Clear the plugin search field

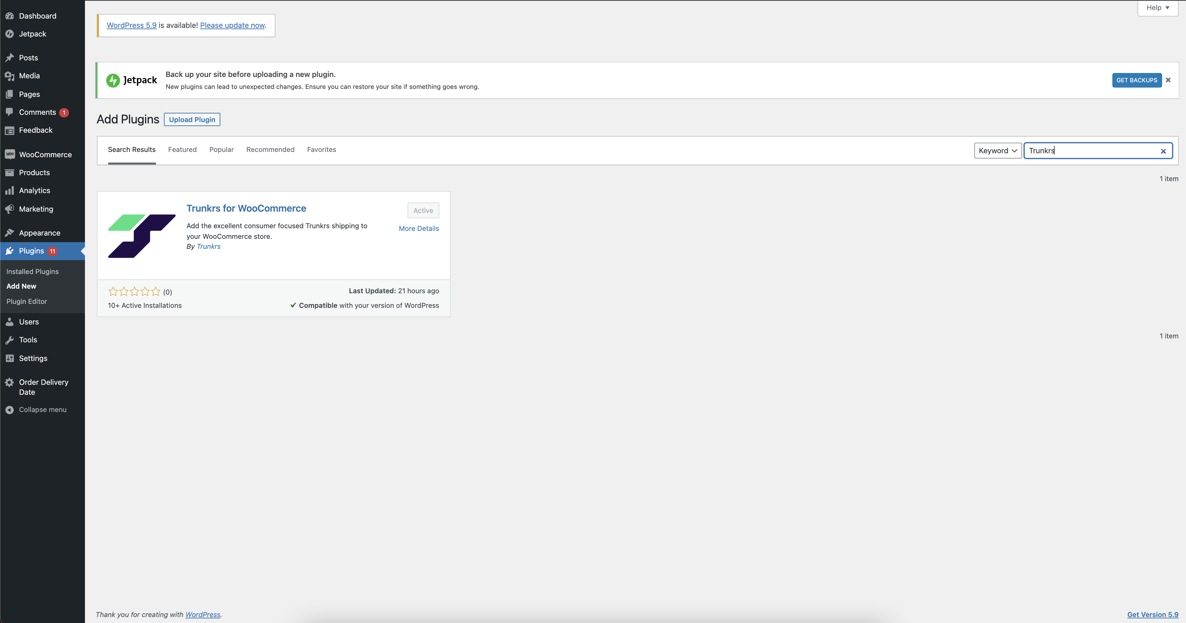point(1163,151)
